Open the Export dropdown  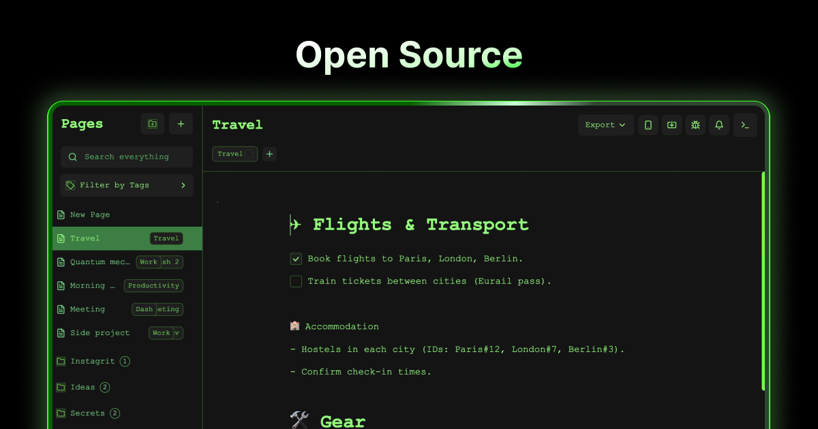(x=605, y=125)
